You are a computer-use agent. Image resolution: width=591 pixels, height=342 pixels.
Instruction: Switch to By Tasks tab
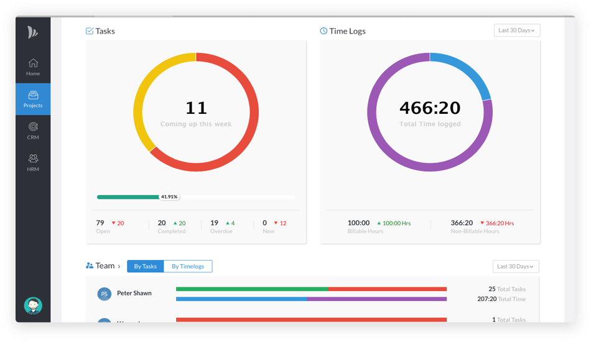tap(145, 266)
